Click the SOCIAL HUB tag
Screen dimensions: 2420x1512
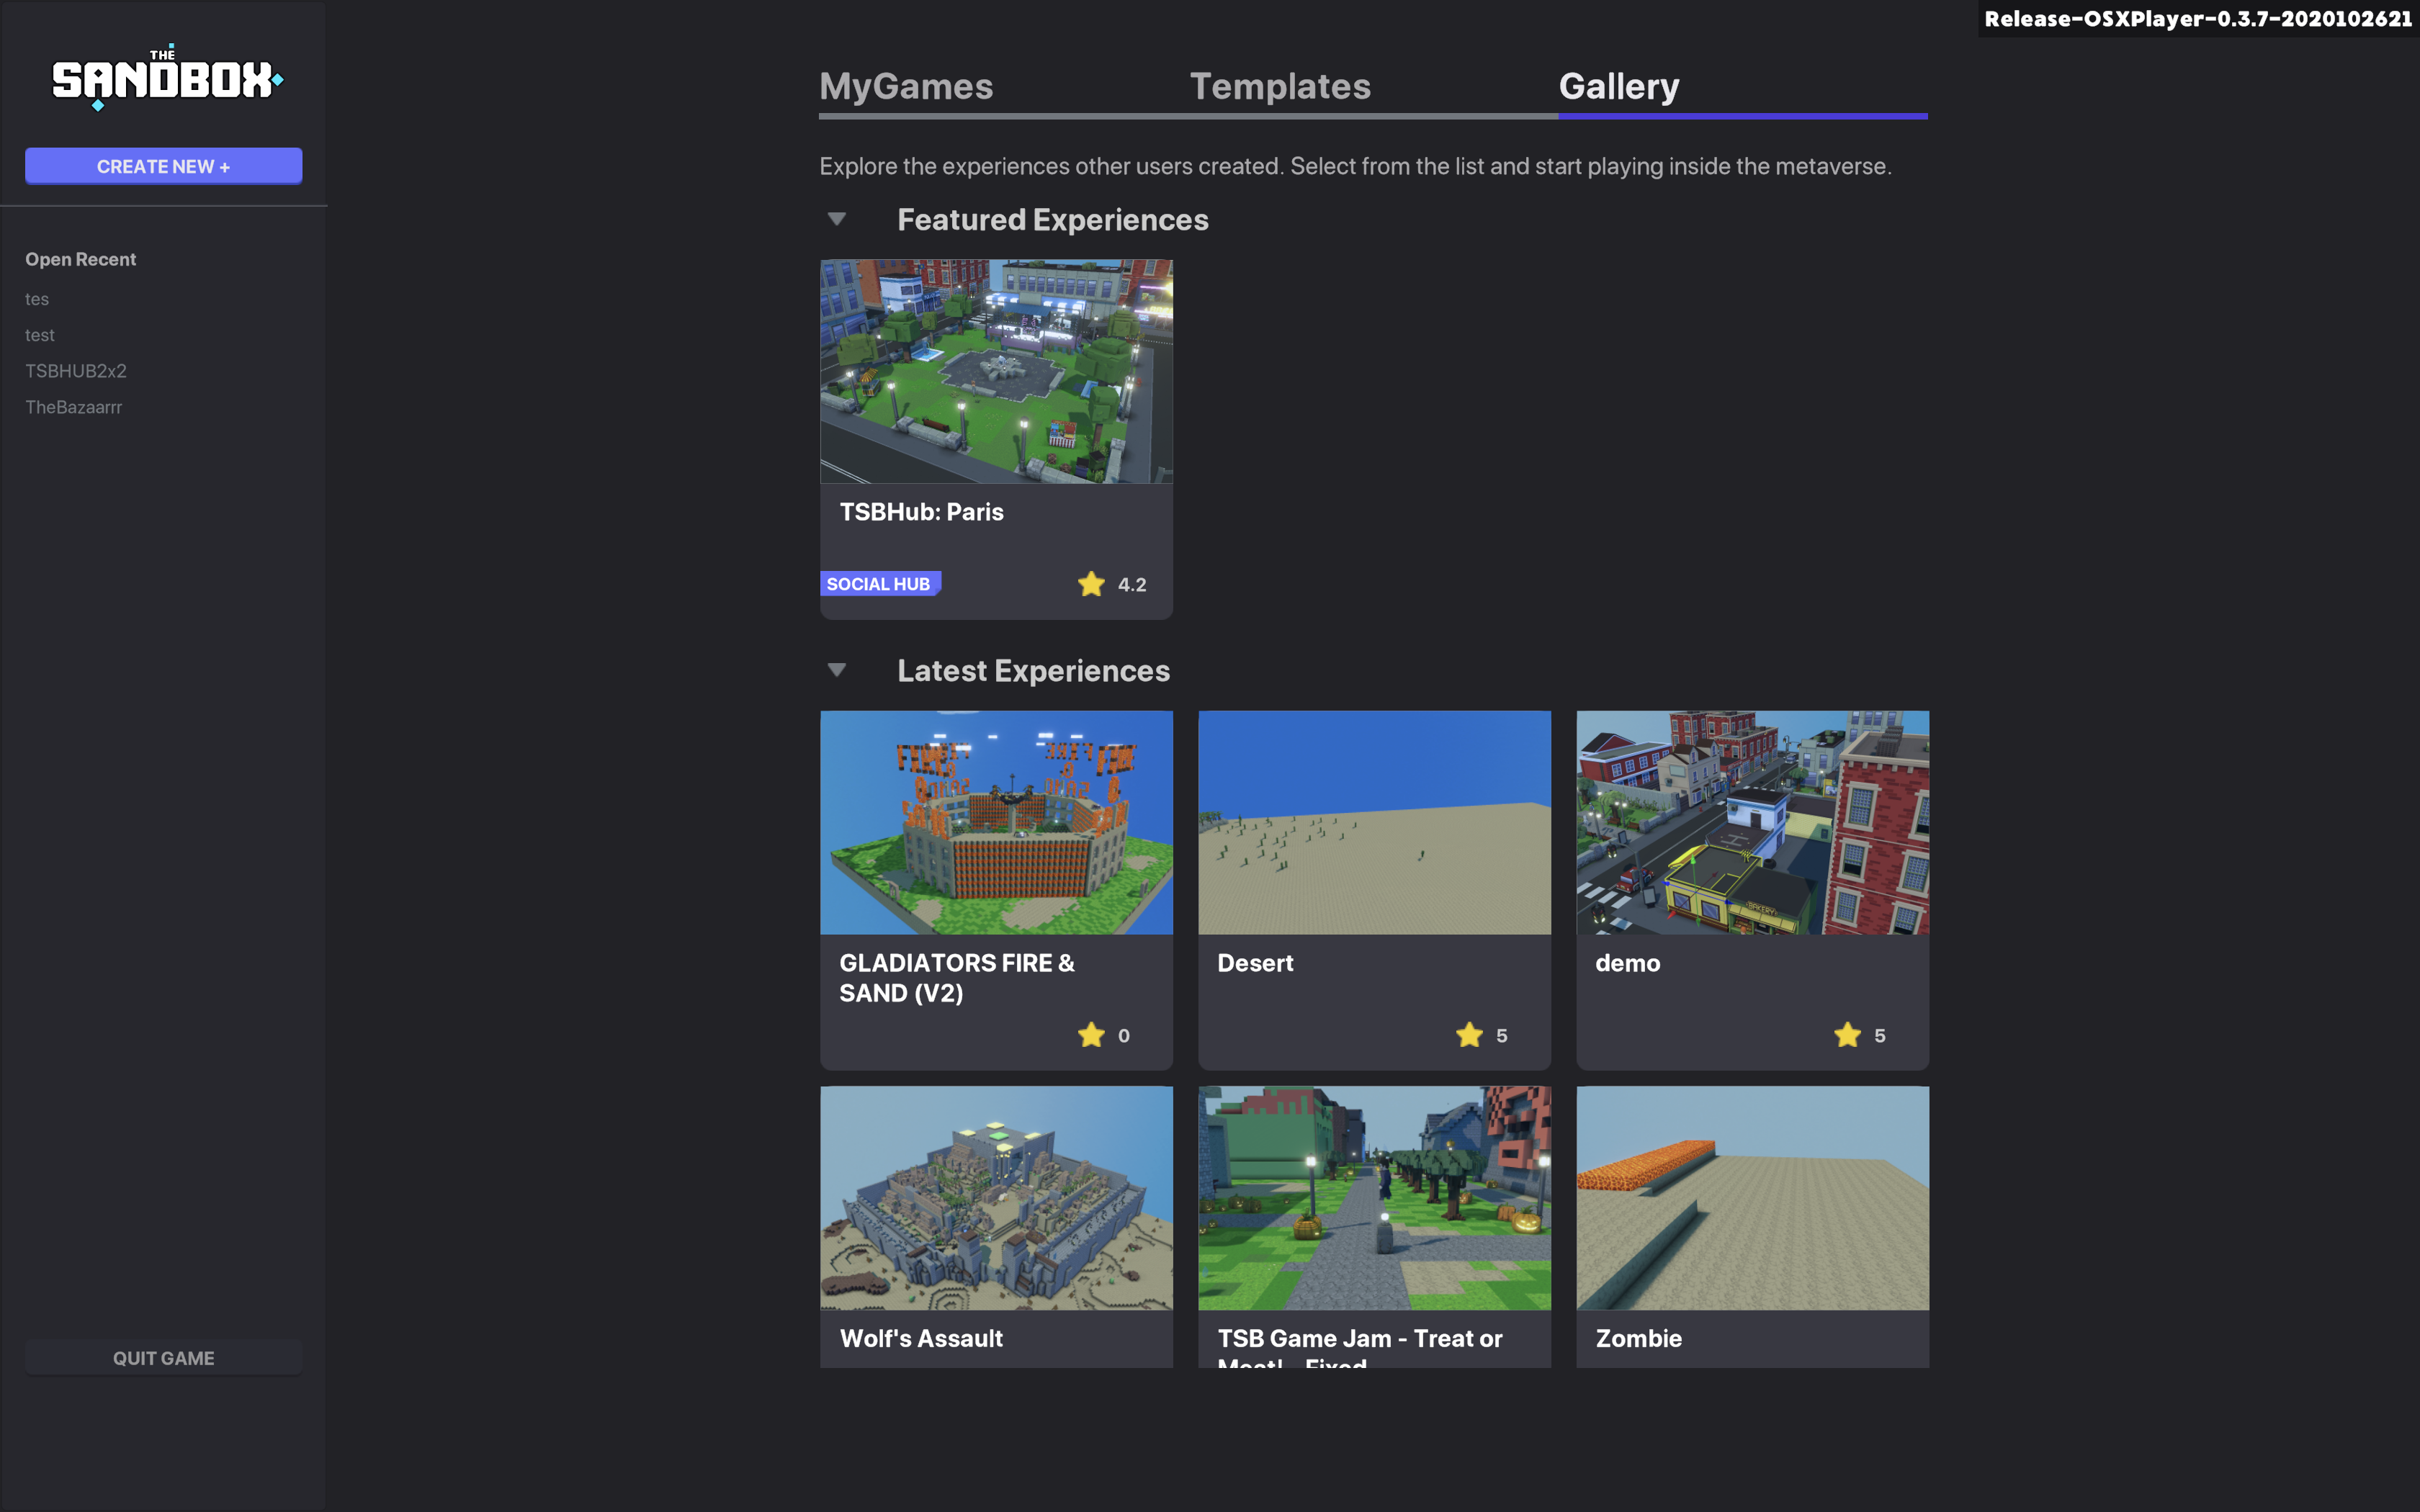pyautogui.click(x=880, y=584)
